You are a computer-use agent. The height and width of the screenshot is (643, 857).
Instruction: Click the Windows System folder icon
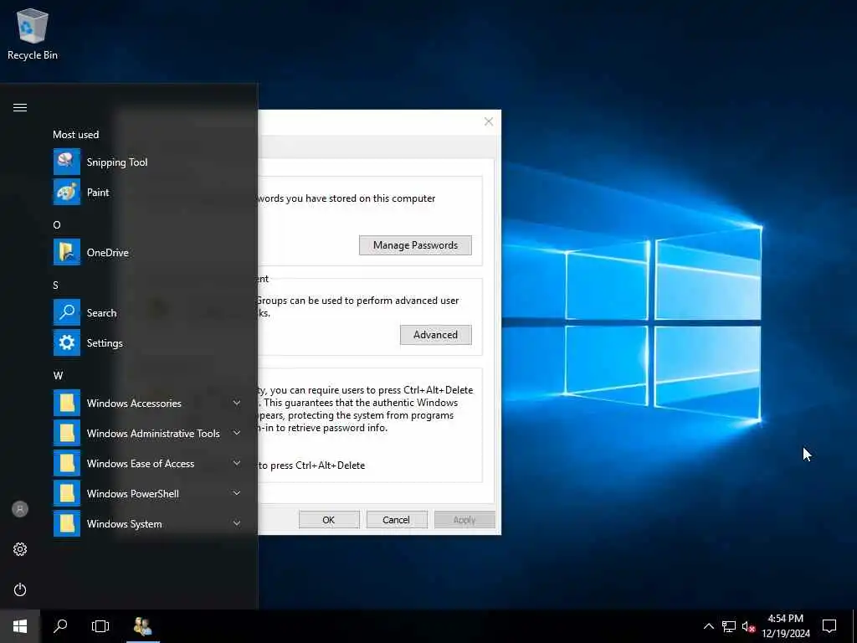pos(67,523)
